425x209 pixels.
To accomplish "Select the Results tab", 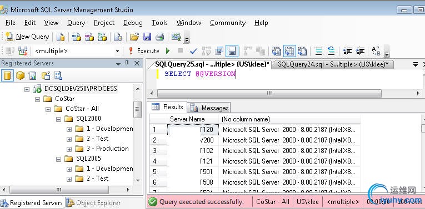I will coord(168,107).
